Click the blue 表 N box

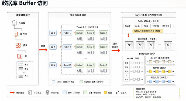(x=53, y=65)
